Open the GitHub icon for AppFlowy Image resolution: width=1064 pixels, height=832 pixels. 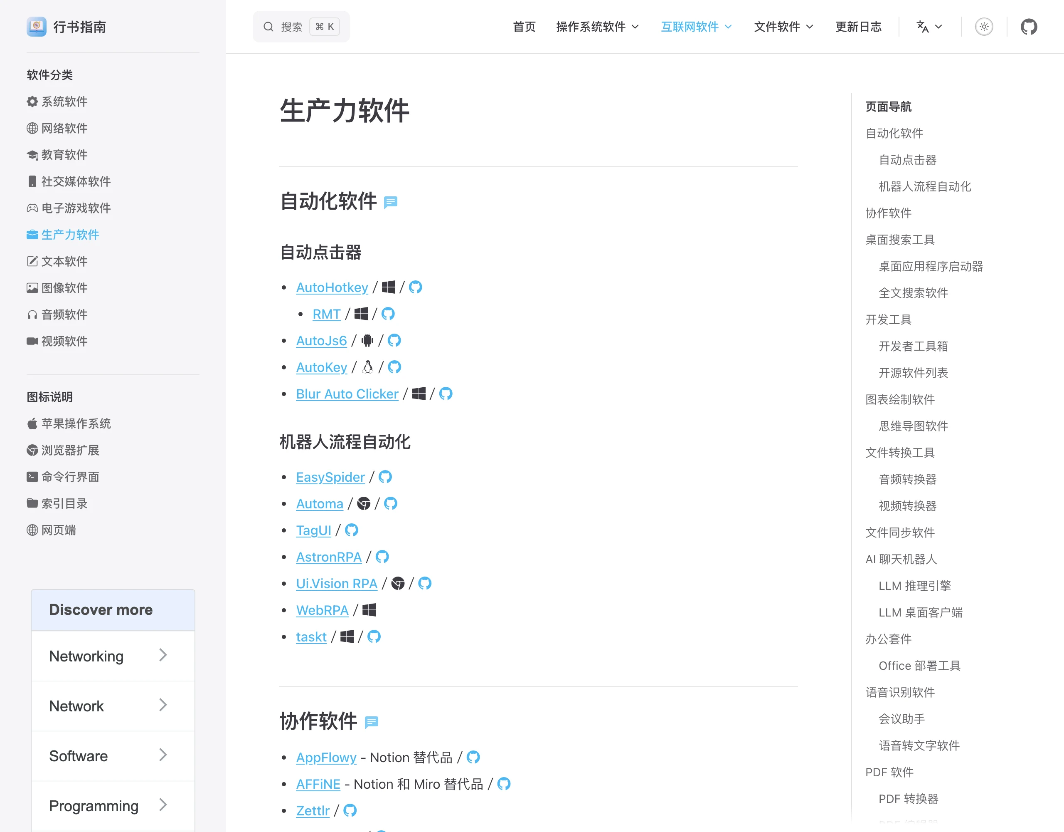click(473, 757)
